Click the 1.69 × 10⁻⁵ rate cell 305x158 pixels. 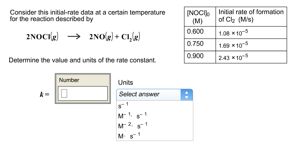[233, 46]
